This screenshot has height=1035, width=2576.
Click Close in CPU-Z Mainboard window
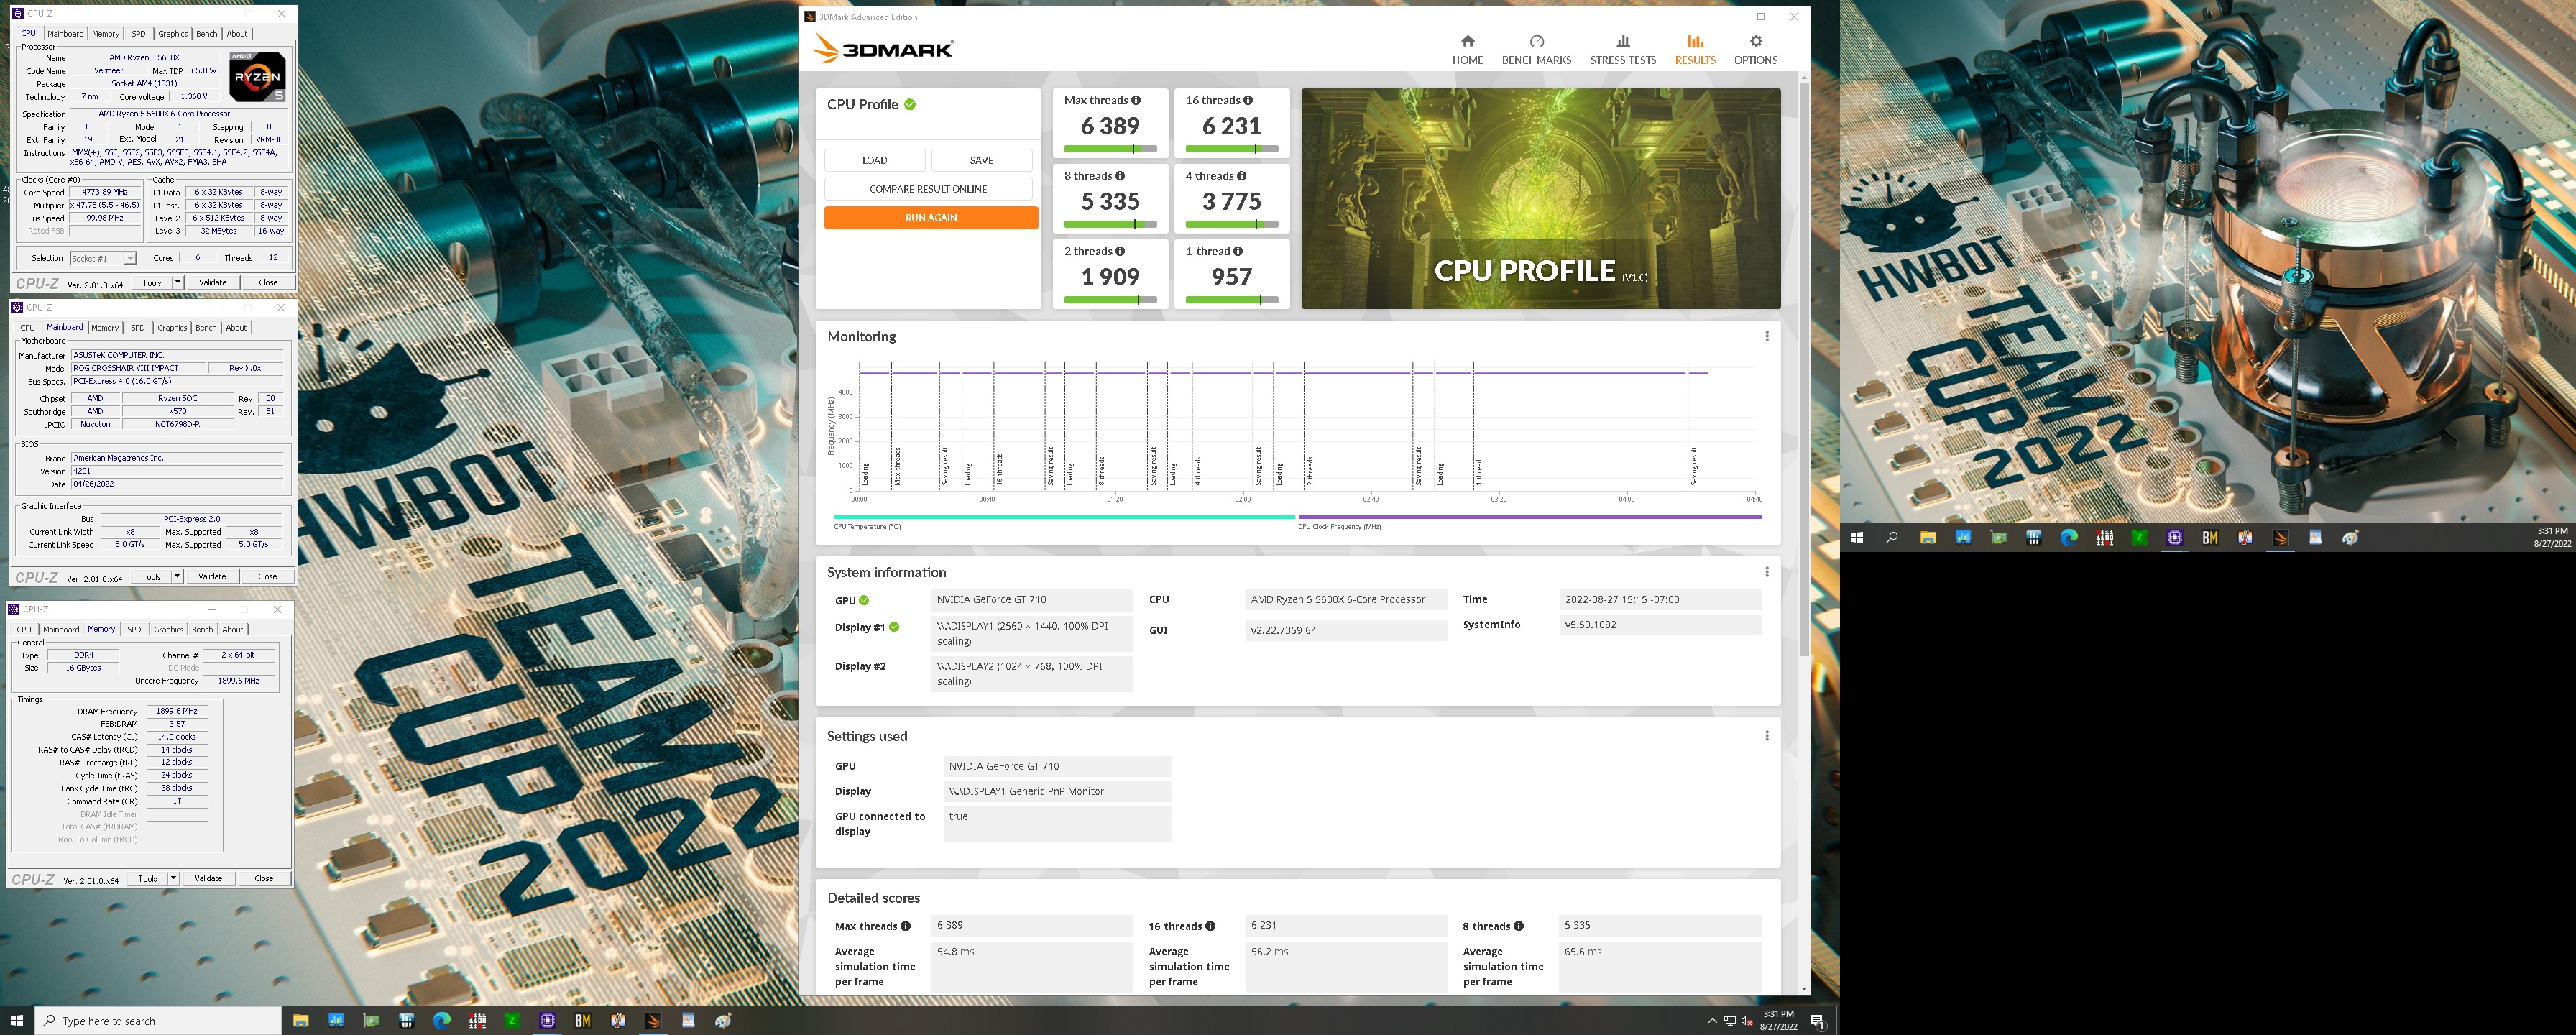tap(268, 577)
